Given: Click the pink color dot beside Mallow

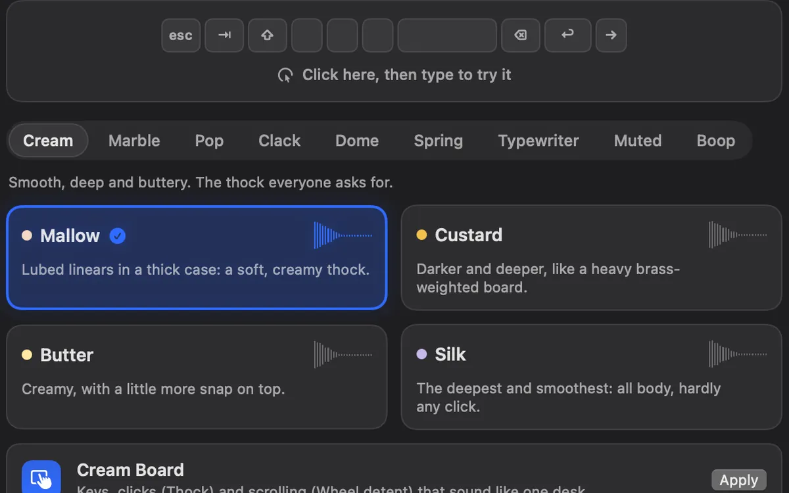Looking at the screenshot, I should [27, 235].
